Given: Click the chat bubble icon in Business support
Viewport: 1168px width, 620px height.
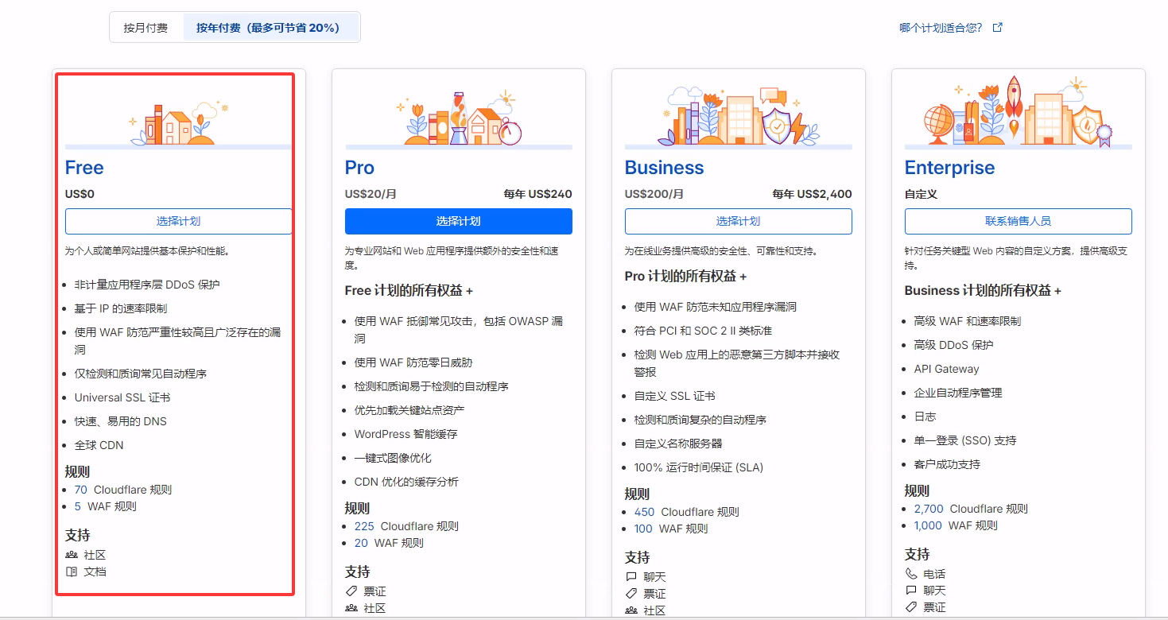Looking at the screenshot, I should pyautogui.click(x=631, y=577).
